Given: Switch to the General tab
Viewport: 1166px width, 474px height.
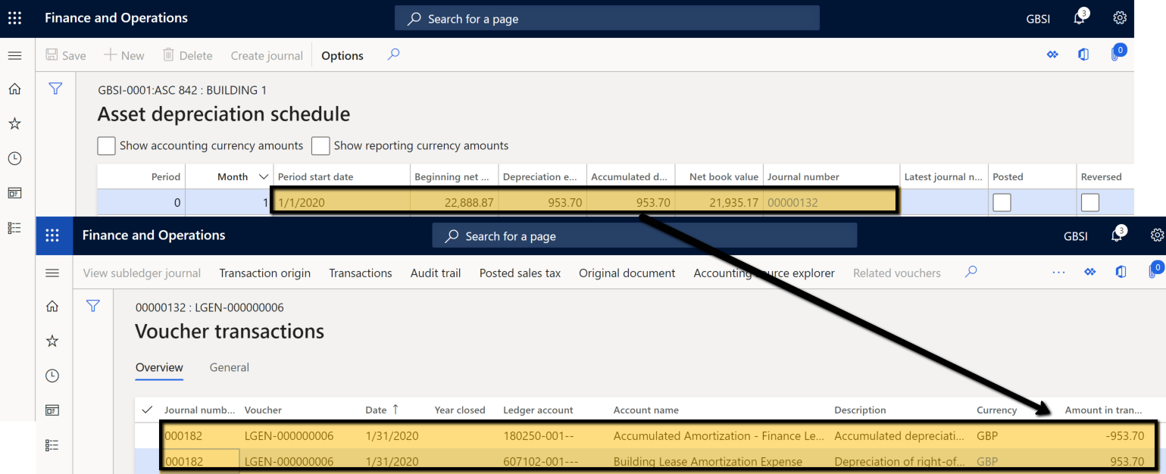Looking at the screenshot, I should click(229, 367).
